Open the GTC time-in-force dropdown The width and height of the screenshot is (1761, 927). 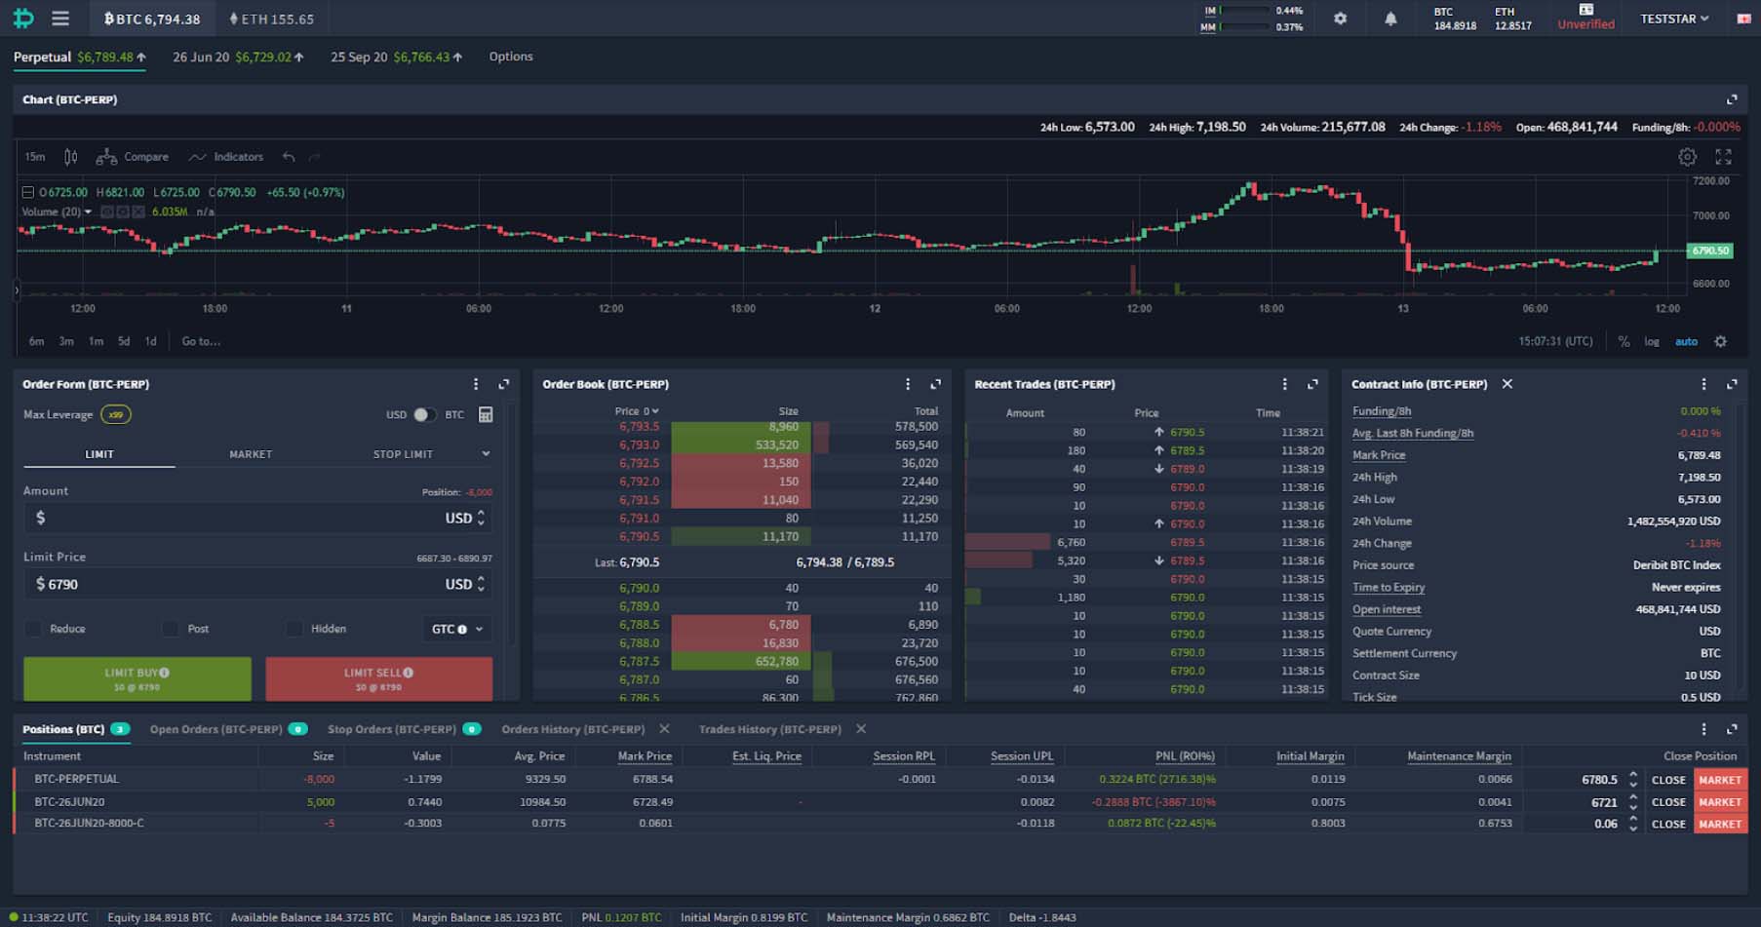click(x=457, y=629)
